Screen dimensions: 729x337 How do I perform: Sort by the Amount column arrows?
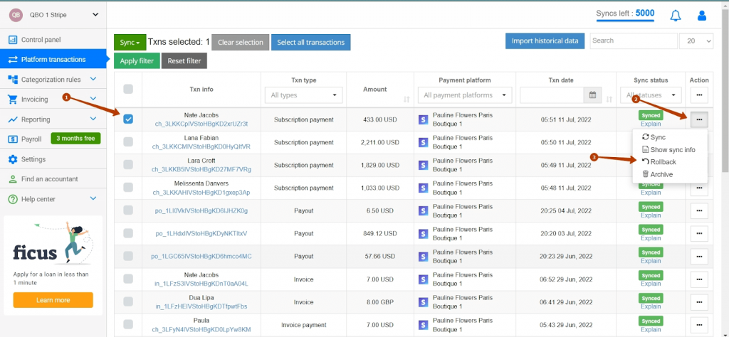tap(407, 100)
